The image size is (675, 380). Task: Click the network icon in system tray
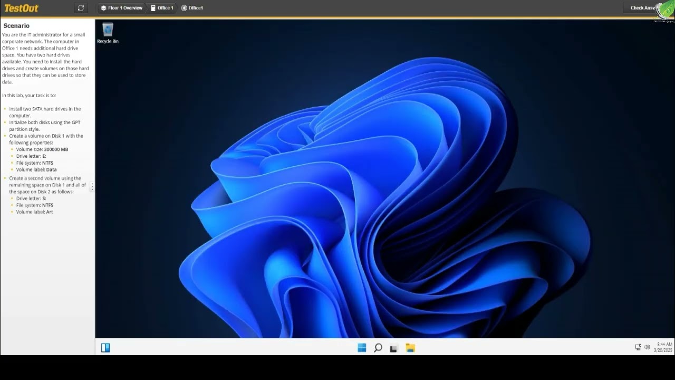(638, 347)
